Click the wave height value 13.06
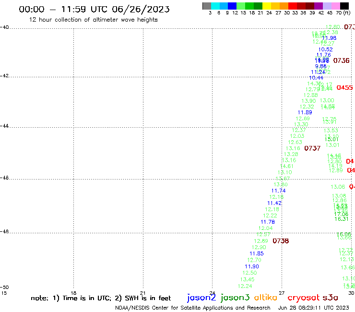The width and height of the screenshot is (355, 312). [338, 187]
